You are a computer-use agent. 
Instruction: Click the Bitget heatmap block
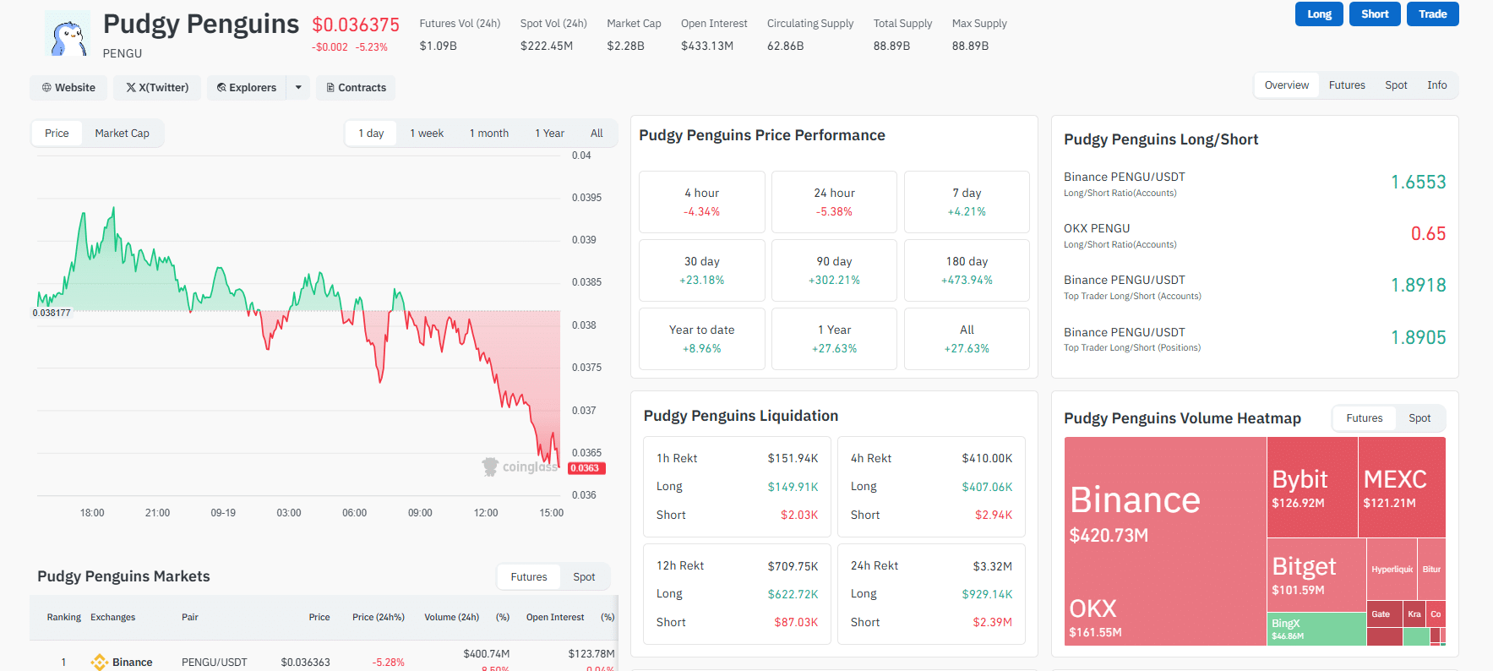1316,575
